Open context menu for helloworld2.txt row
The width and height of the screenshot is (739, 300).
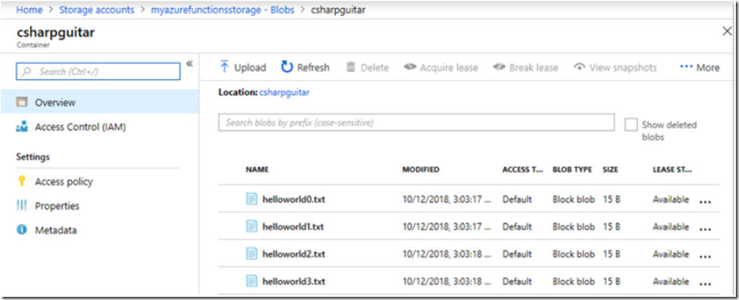click(705, 256)
